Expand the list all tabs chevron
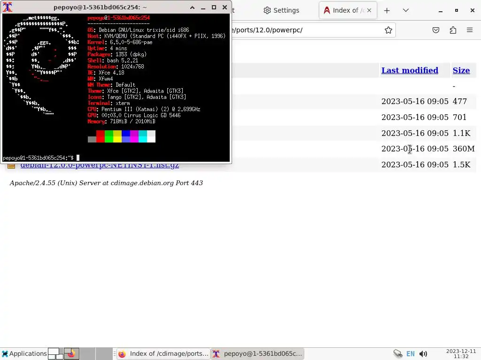The height and width of the screenshot is (360, 481). click(x=405, y=10)
